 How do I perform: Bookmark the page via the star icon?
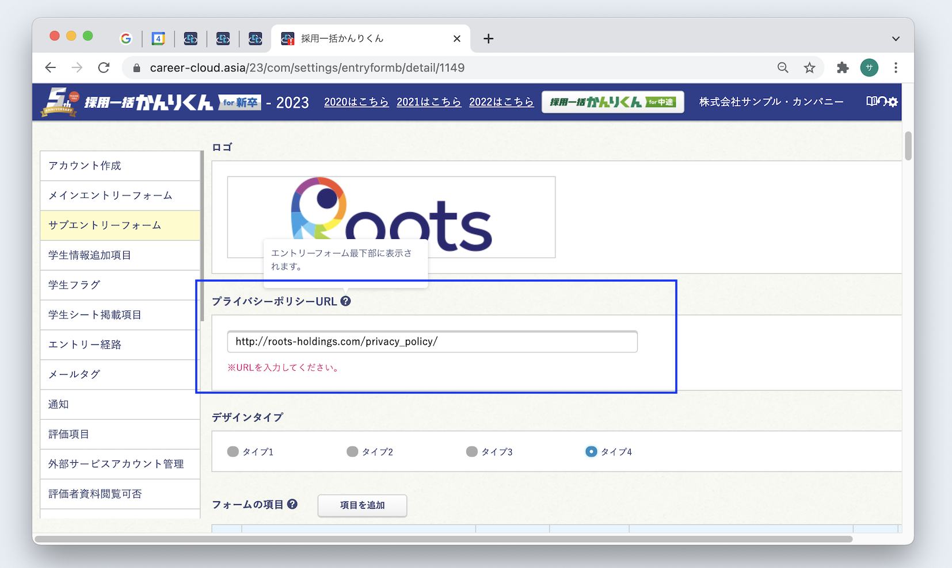(x=810, y=67)
